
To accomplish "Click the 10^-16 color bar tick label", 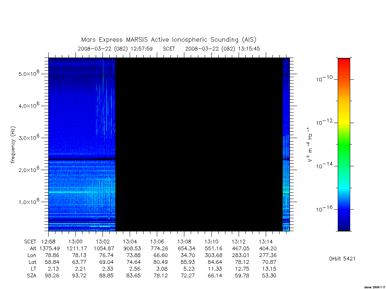I will point(324,208).
